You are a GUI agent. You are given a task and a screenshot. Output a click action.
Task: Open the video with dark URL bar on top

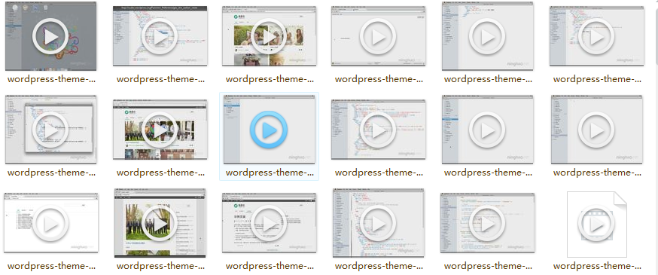tap(160, 36)
